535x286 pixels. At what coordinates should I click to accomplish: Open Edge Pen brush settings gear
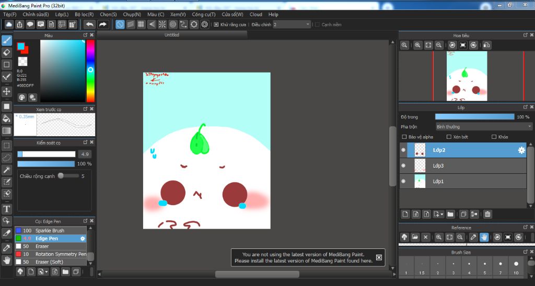pyautogui.click(x=83, y=239)
